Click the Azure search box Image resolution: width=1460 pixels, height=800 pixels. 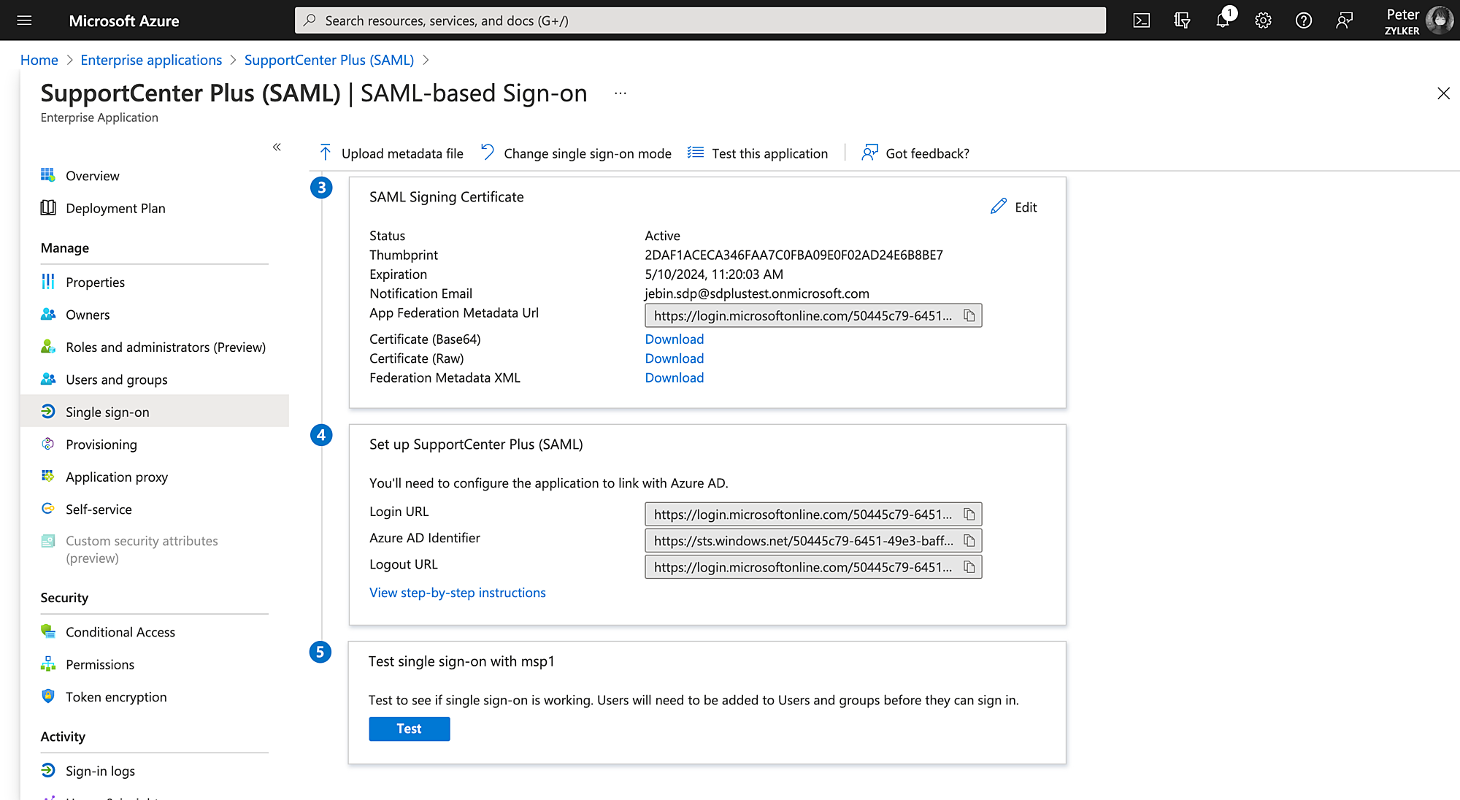tap(699, 20)
